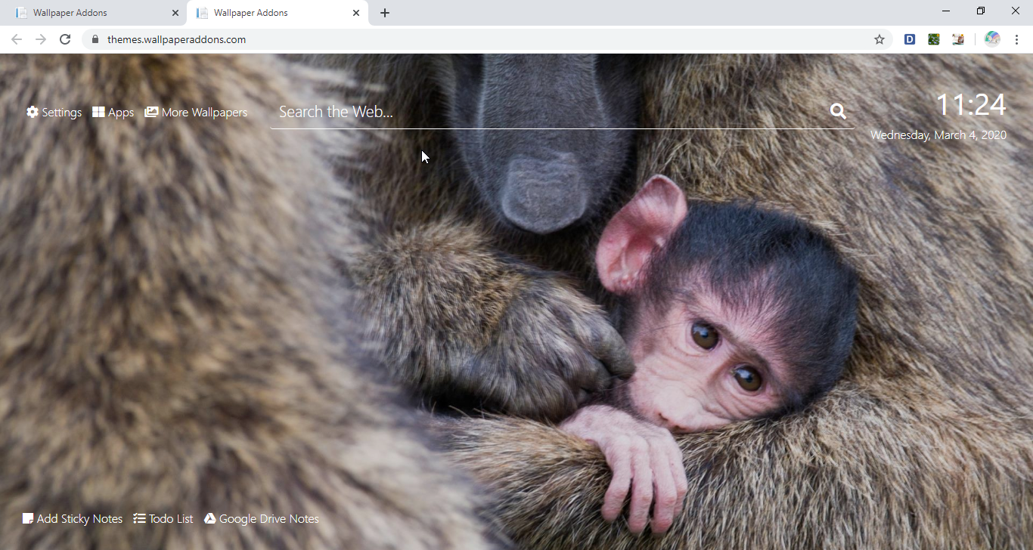Go back in browser history
Image resolution: width=1033 pixels, height=550 pixels.
[x=17, y=39]
